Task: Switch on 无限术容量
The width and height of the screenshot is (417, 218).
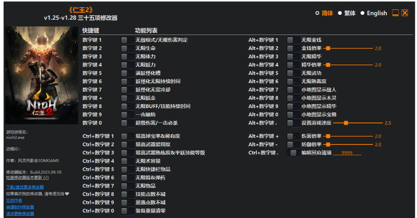Action: [x=127, y=161]
